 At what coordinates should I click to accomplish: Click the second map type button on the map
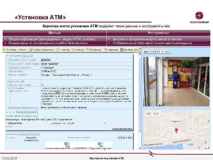pos(156,113)
